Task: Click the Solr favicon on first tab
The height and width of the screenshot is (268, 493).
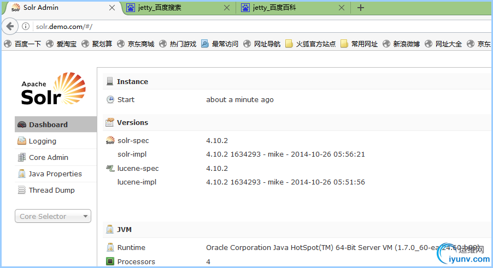Action: pos(15,8)
